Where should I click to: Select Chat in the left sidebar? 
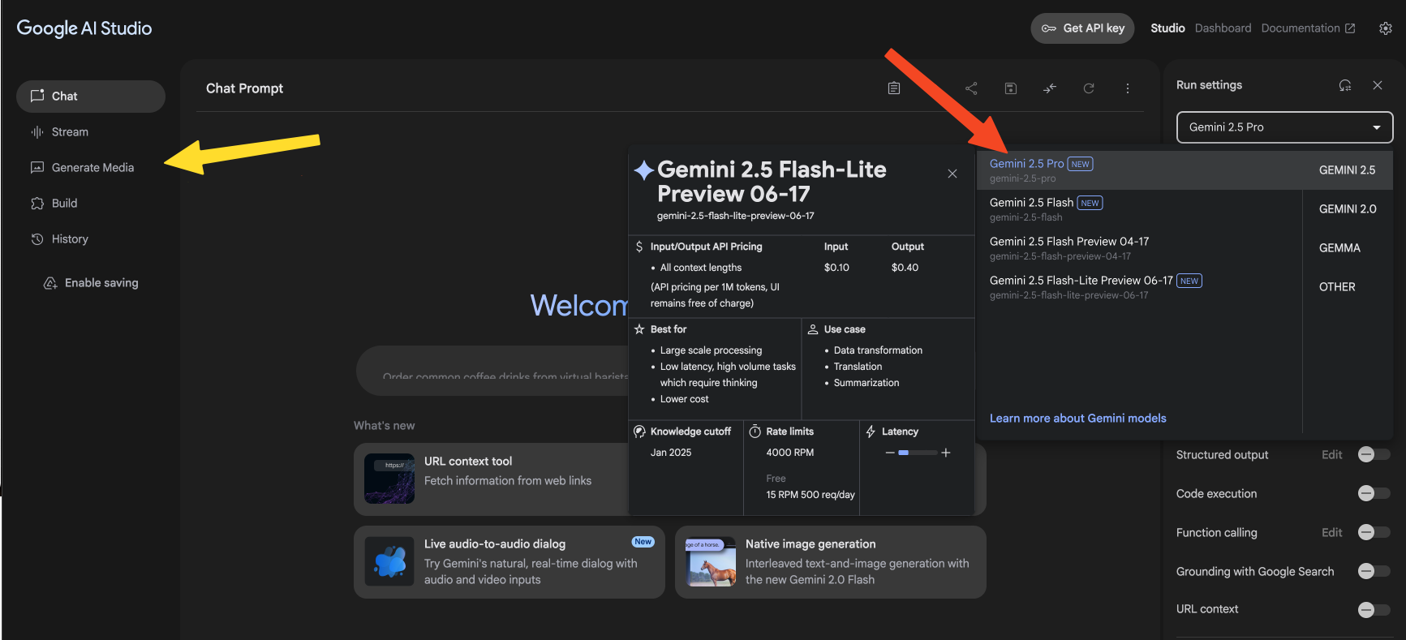click(91, 97)
